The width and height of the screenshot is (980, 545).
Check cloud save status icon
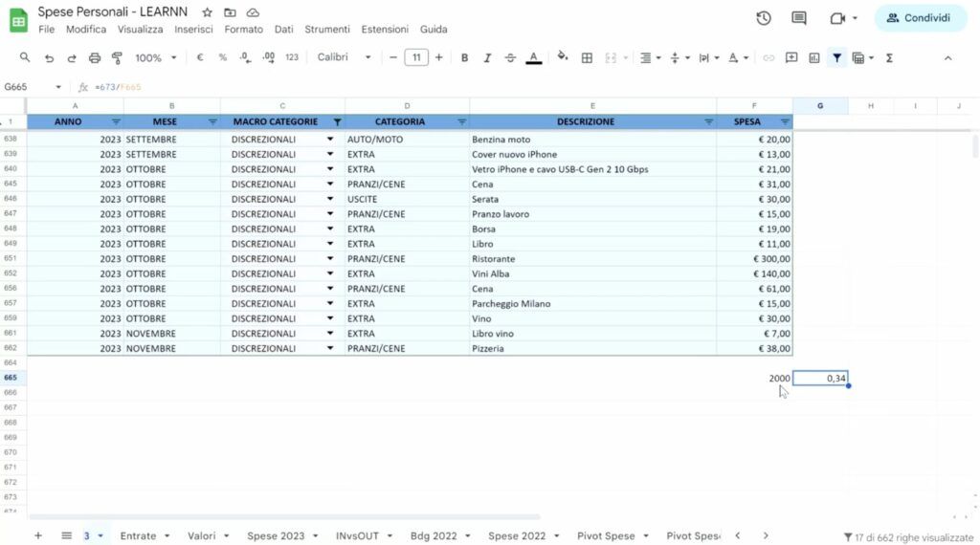pyautogui.click(x=253, y=12)
